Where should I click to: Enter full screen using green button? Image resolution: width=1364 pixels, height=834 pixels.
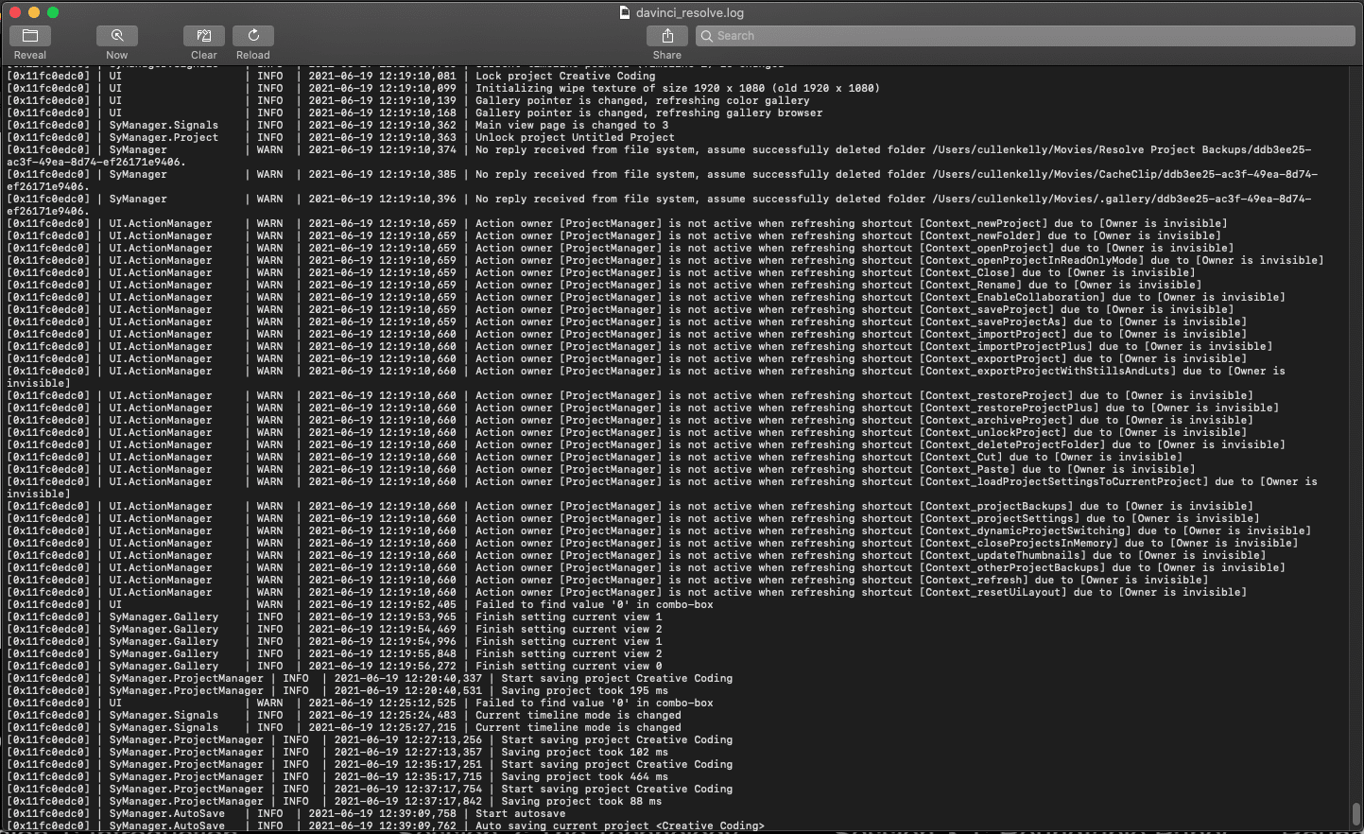coord(53,12)
